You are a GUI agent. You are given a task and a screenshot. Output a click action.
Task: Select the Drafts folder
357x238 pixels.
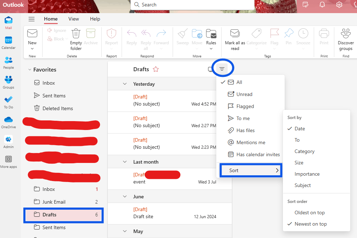click(63, 215)
